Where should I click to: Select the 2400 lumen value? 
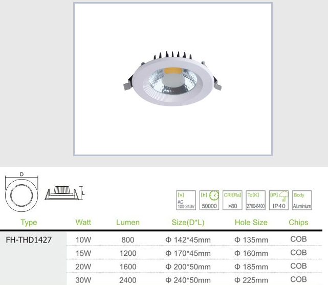pyautogui.click(x=127, y=280)
